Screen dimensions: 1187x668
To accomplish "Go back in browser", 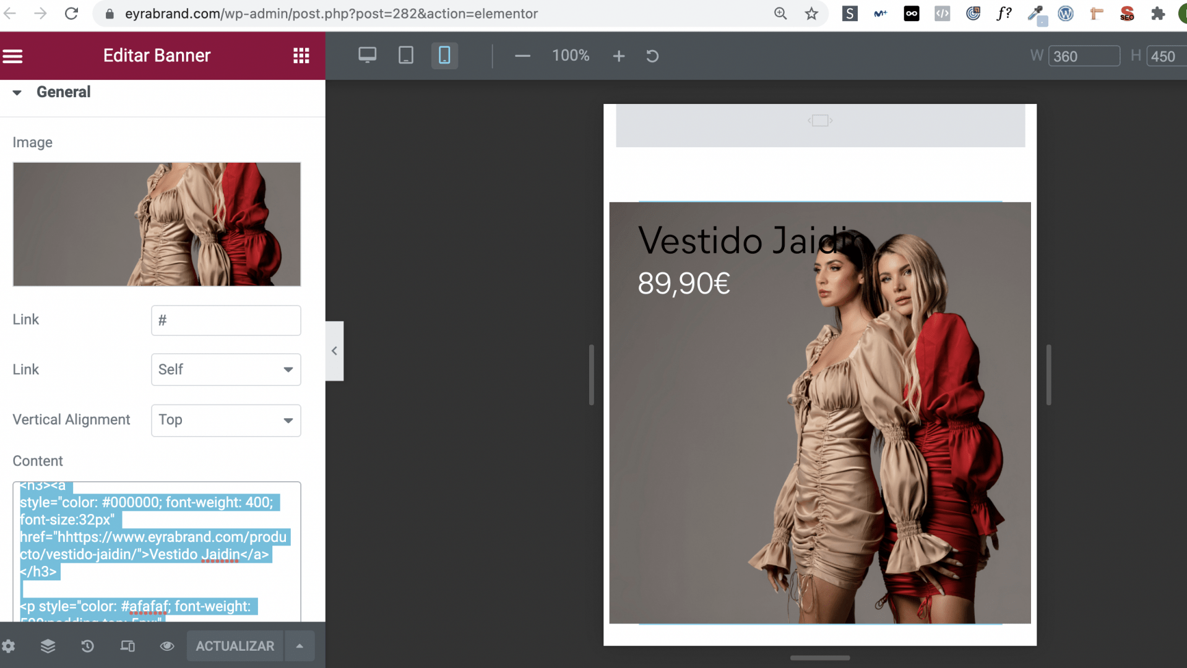I will 10,14.
